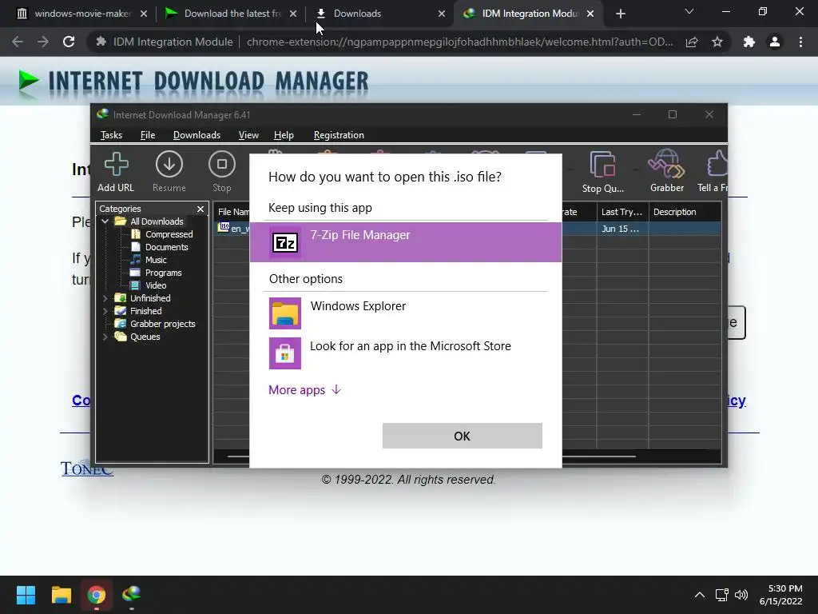The width and height of the screenshot is (818, 614).
Task: Click the Stop Queue toolbar icon
Action: pyautogui.click(x=602, y=172)
